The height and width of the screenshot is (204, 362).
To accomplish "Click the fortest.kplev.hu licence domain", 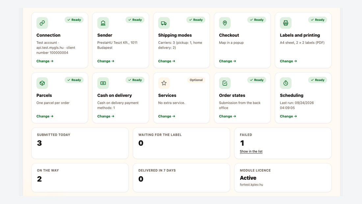I will [x=251, y=185].
